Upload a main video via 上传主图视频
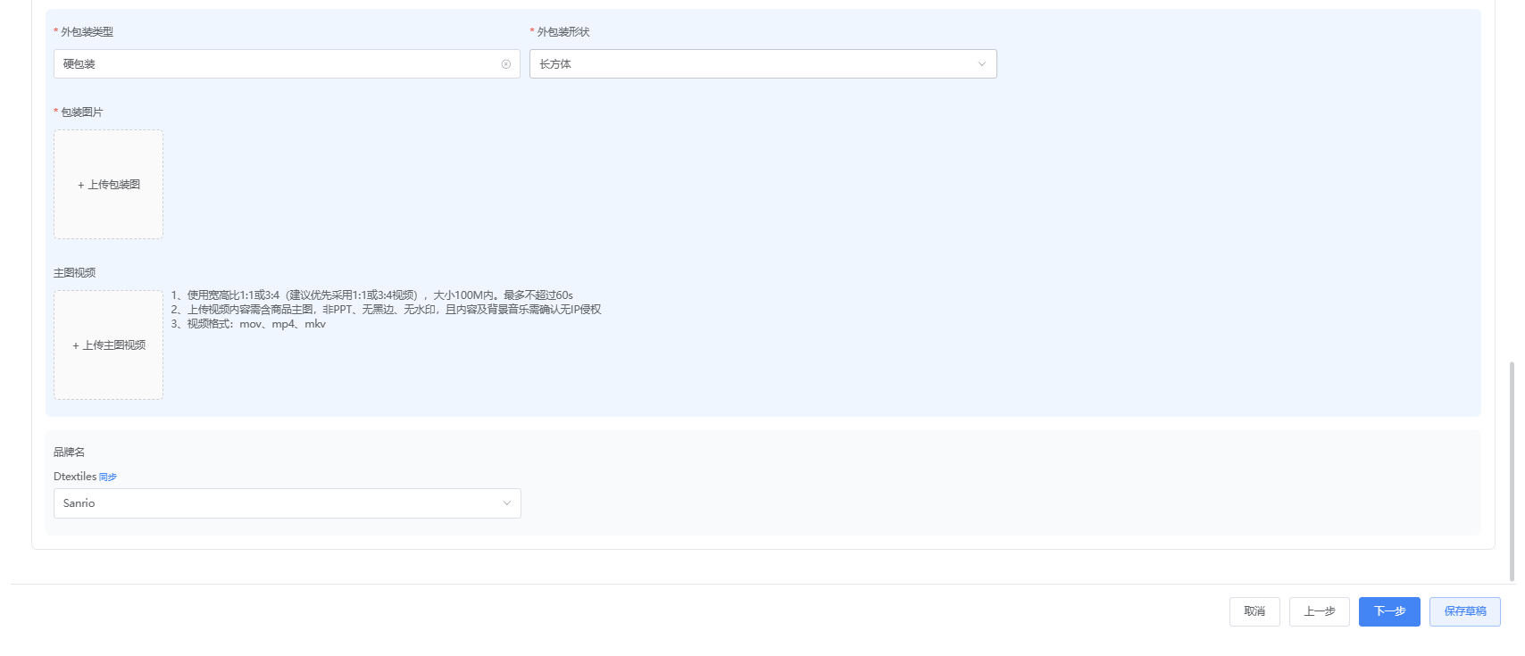 (108, 345)
